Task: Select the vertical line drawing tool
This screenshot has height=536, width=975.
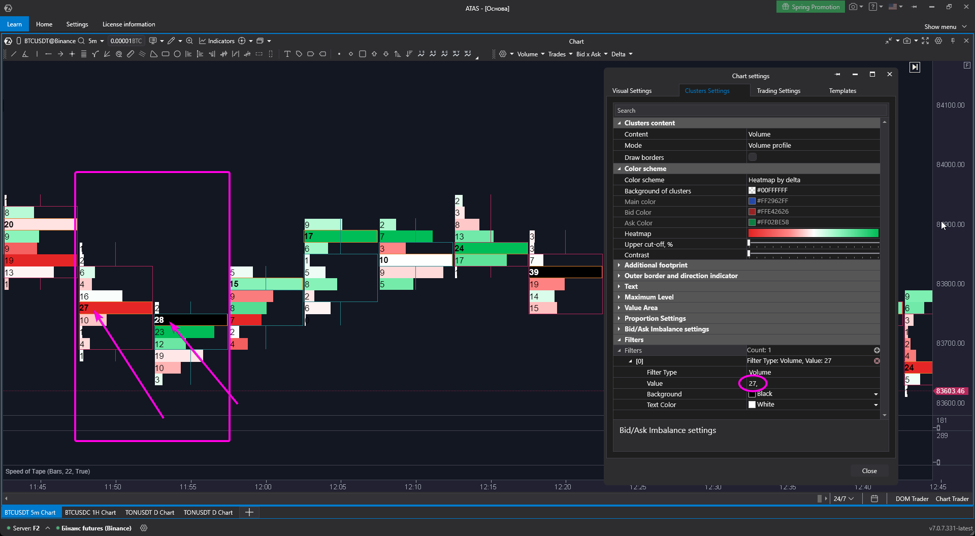Action: tap(37, 54)
